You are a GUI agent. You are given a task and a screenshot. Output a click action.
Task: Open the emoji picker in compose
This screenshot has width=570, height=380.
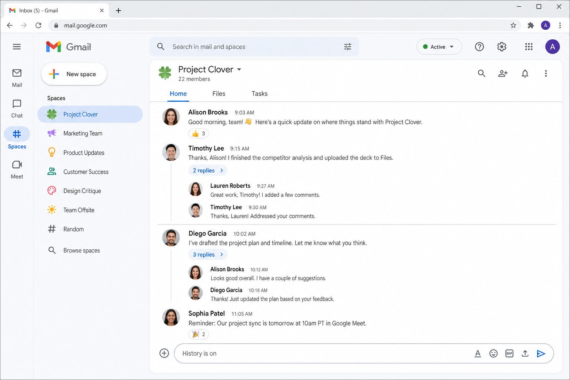pos(493,354)
